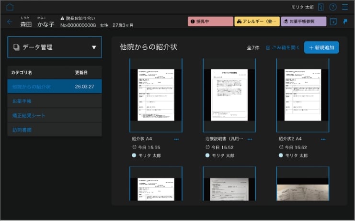Click the 院長お知り合い warning label

coord(78,18)
